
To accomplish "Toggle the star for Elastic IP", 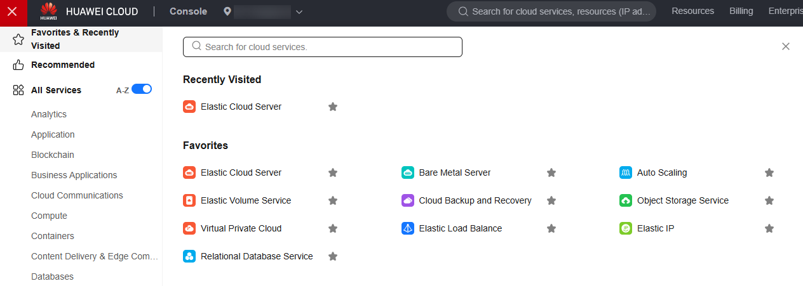I will [x=769, y=228].
